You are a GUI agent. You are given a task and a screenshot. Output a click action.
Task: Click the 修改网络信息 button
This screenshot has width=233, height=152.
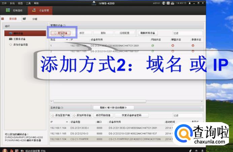coord(103,115)
